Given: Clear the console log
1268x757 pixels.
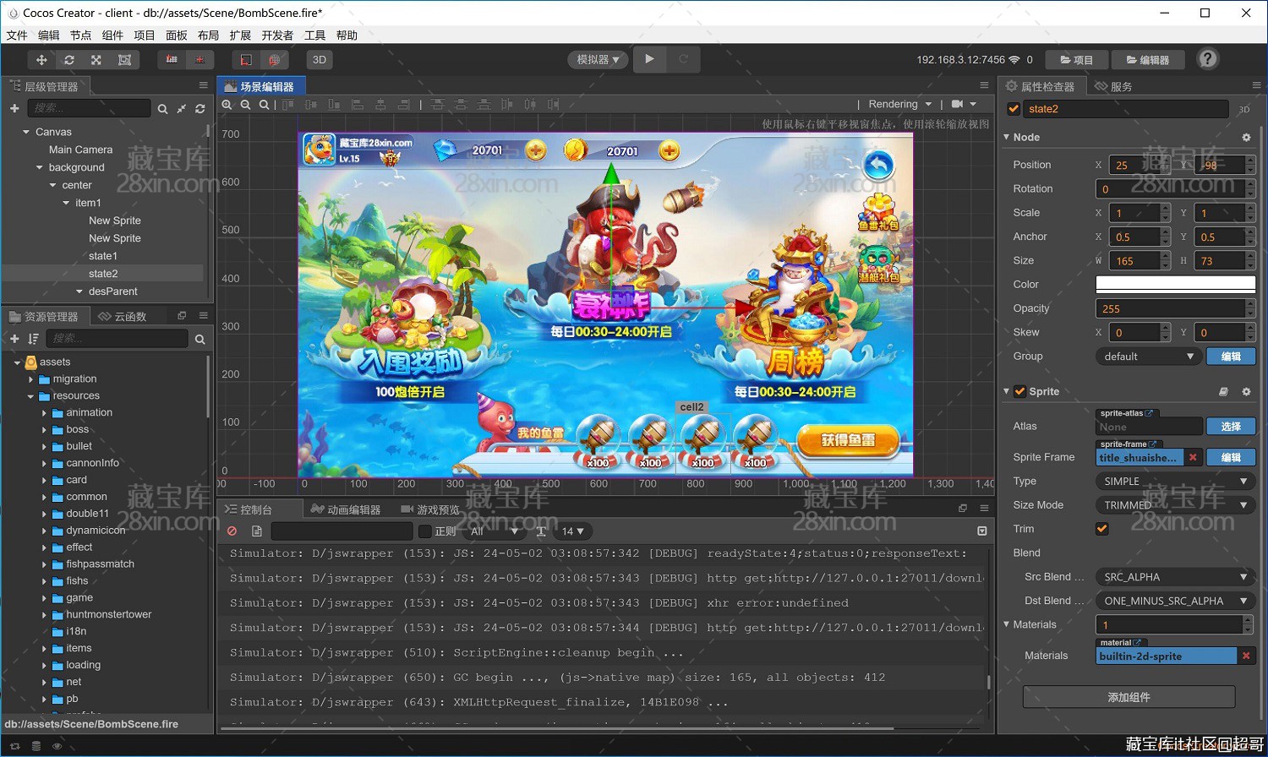Looking at the screenshot, I should point(232,531).
